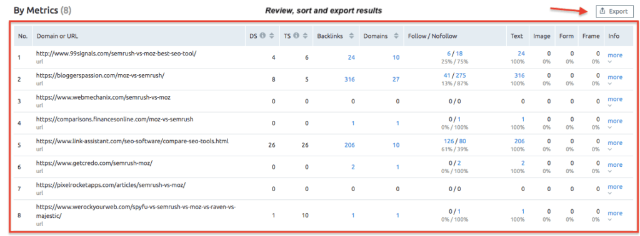Select the pixelrocketapps.com URL text
Viewport: 640px width, 236px height.
111,185
